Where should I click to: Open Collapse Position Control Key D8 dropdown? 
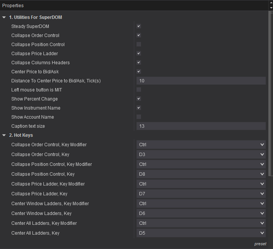click(x=201, y=174)
